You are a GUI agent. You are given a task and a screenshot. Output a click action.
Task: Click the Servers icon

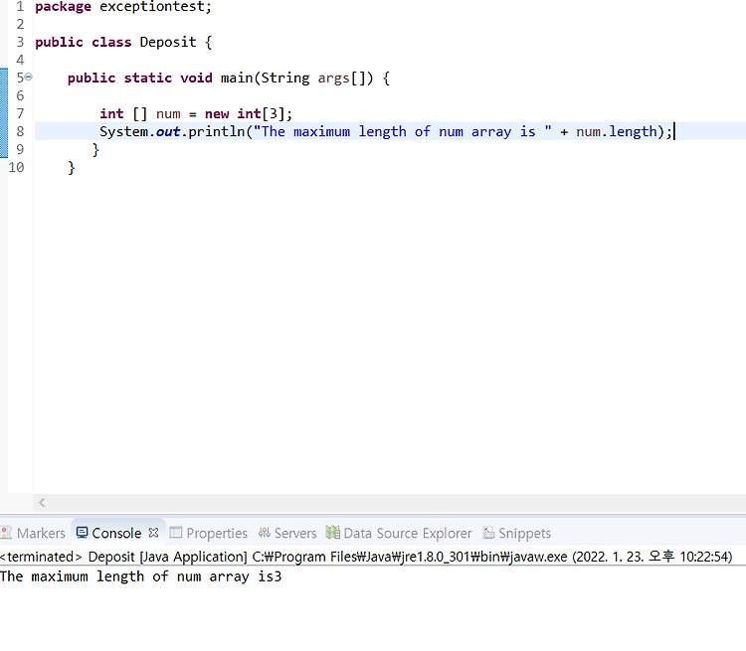click(264, 533)
